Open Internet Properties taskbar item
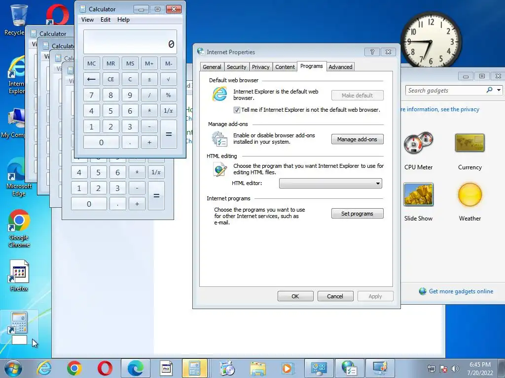The image size is (505, 378). 350,368
